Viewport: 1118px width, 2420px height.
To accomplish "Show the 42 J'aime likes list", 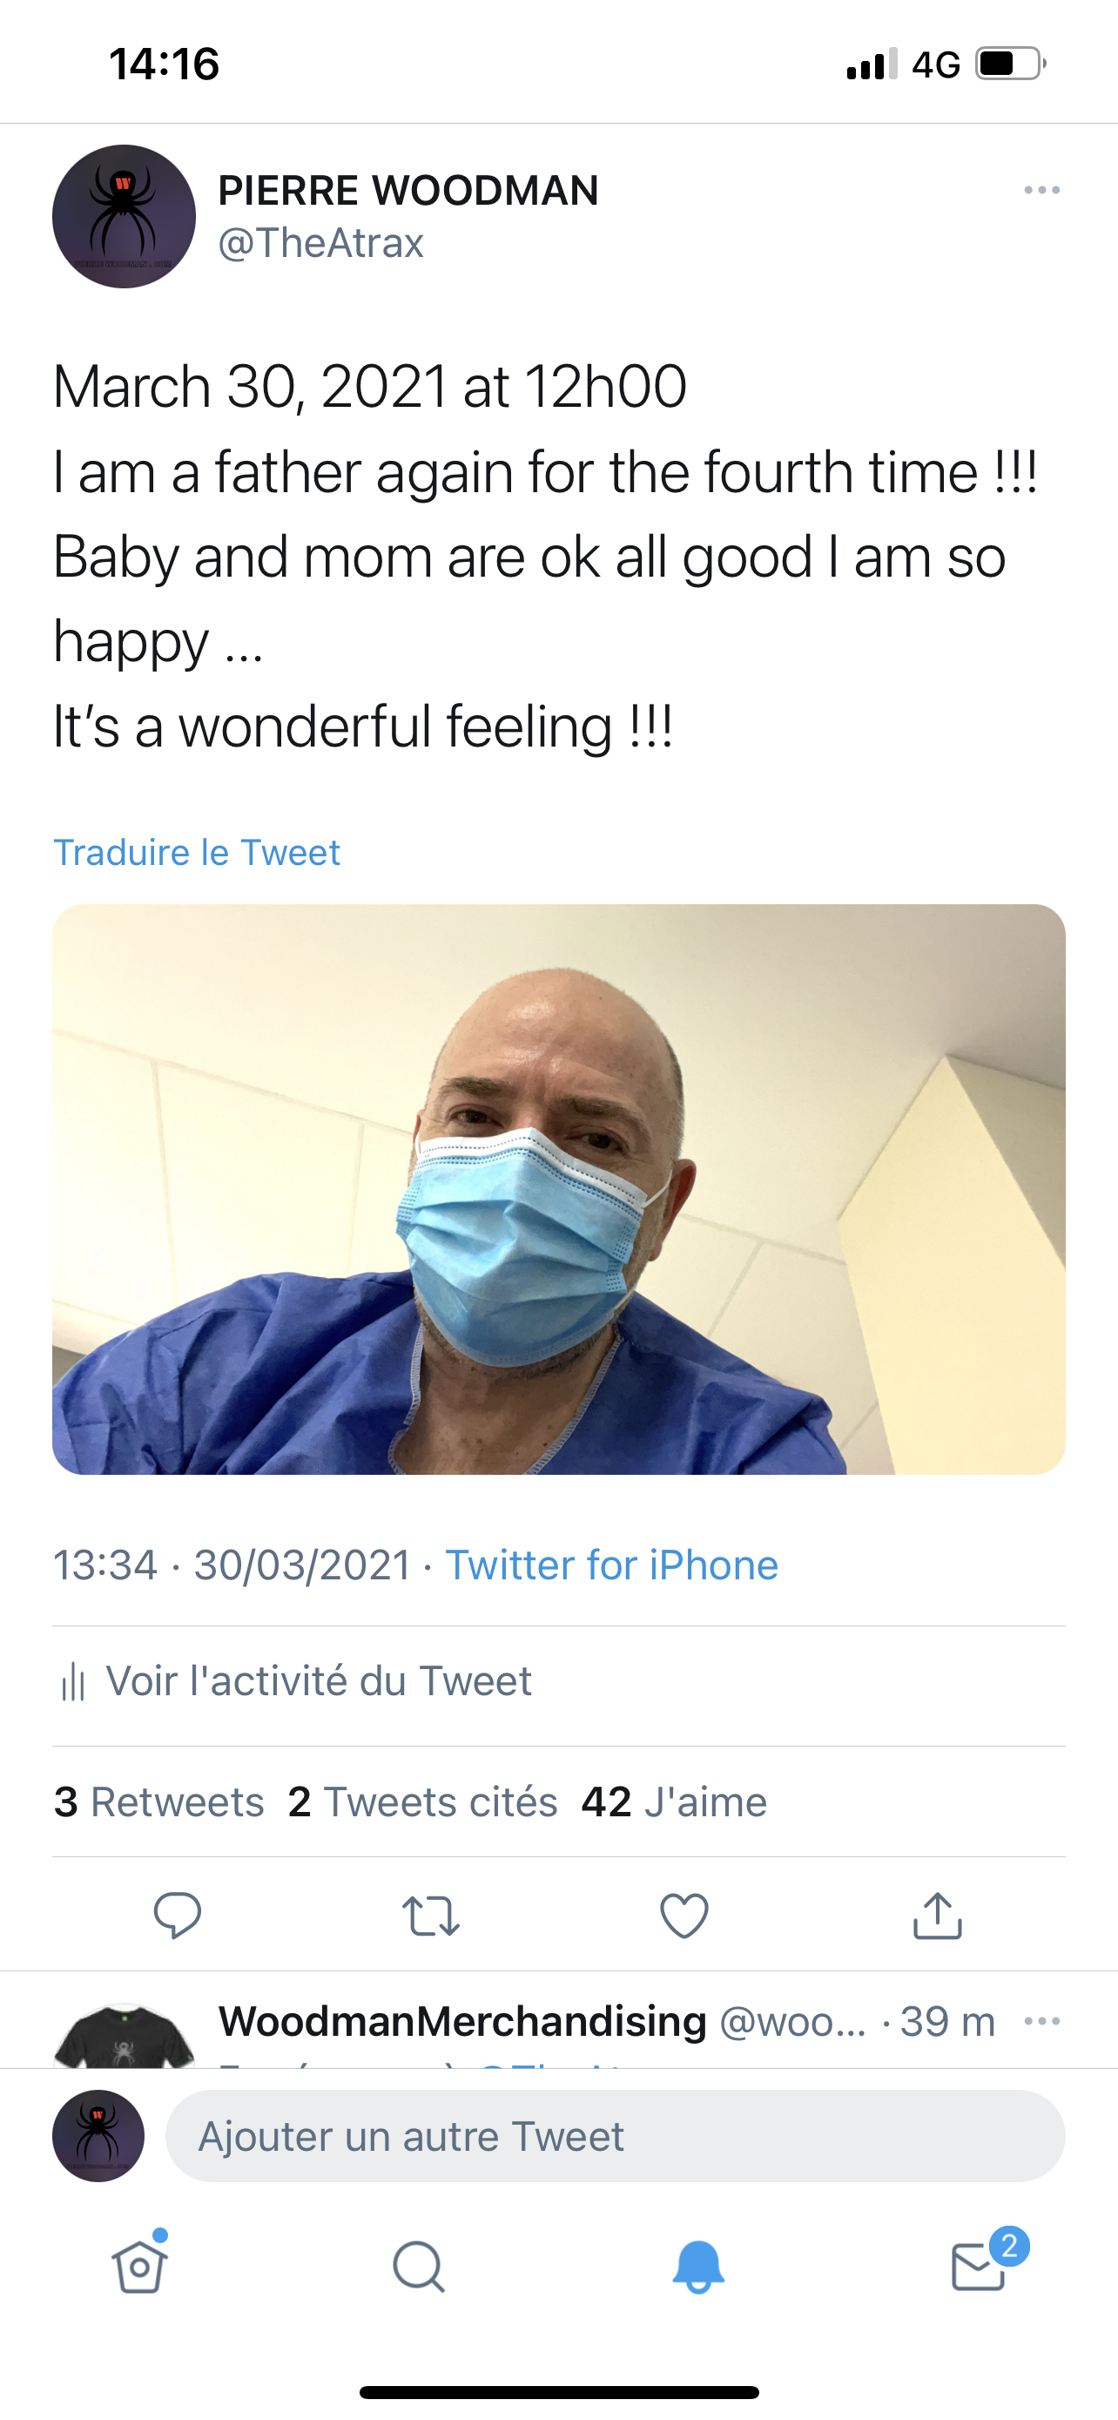I will tap(674, 1801).
